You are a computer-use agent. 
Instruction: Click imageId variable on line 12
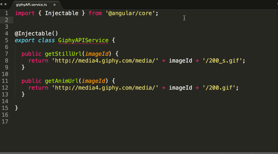click(x=180, y=88)
